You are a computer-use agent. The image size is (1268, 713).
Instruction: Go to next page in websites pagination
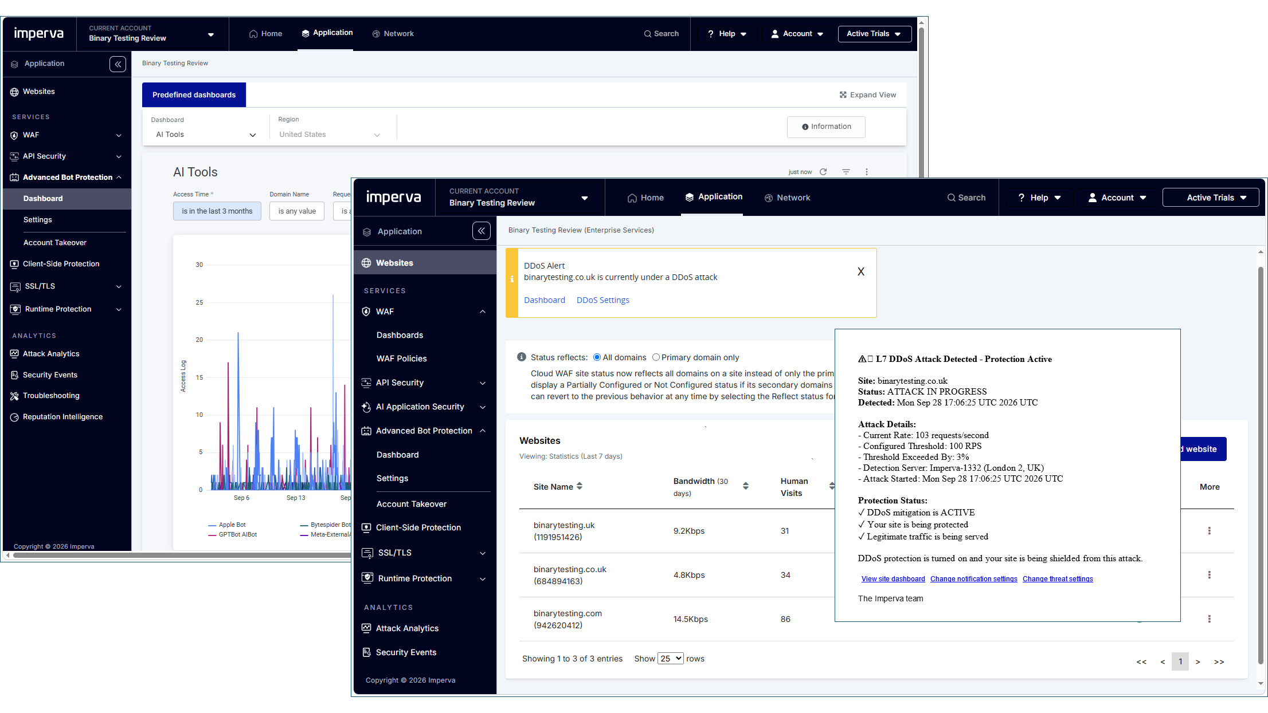[1197, 661]
